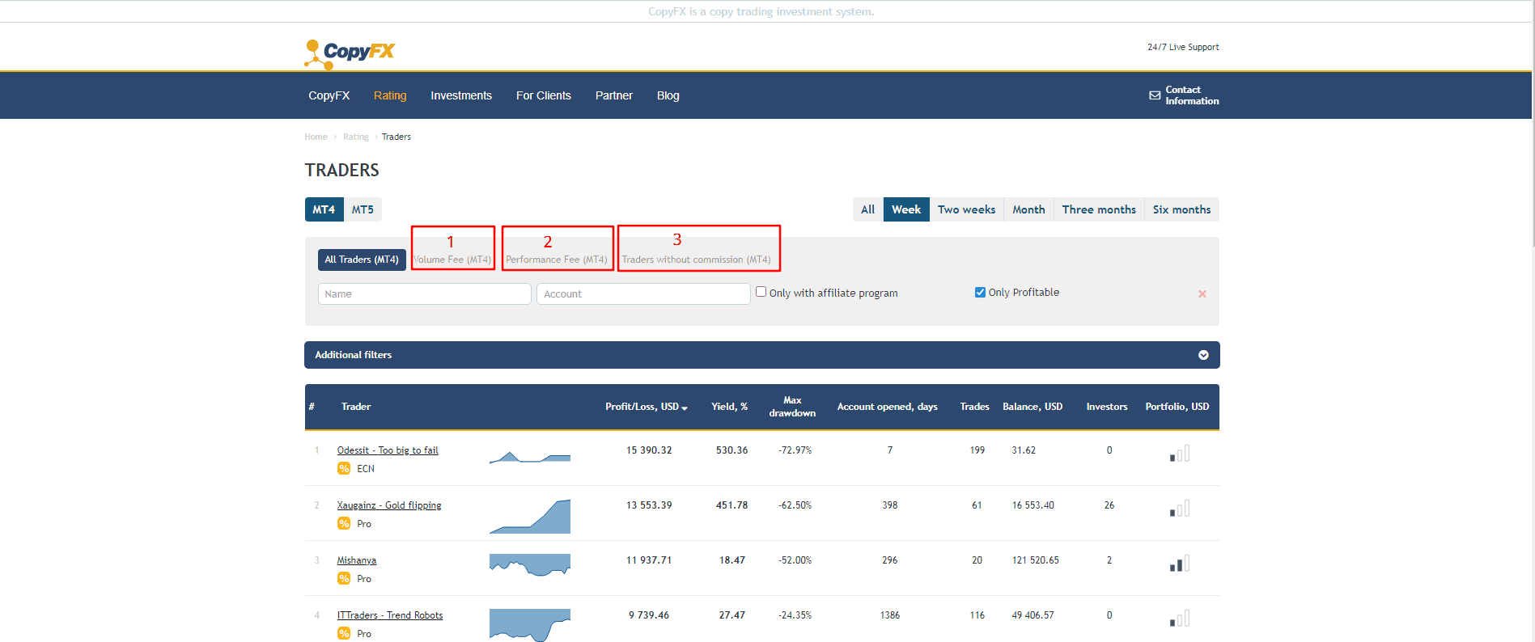Screen dimensions: 1535x642
Task: Open Xaugainz - Gold flipping trader
Action: click(389, 505)
